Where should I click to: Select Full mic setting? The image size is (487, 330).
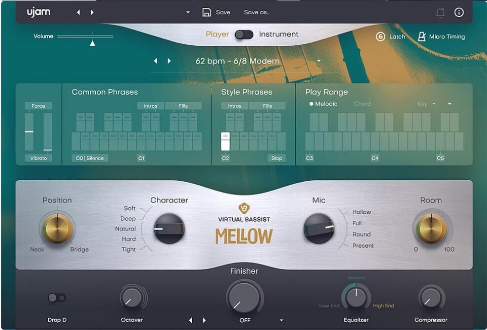[357, 223]
